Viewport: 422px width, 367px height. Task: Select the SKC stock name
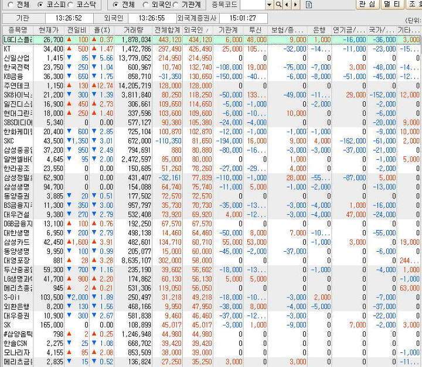pos(9,141)
